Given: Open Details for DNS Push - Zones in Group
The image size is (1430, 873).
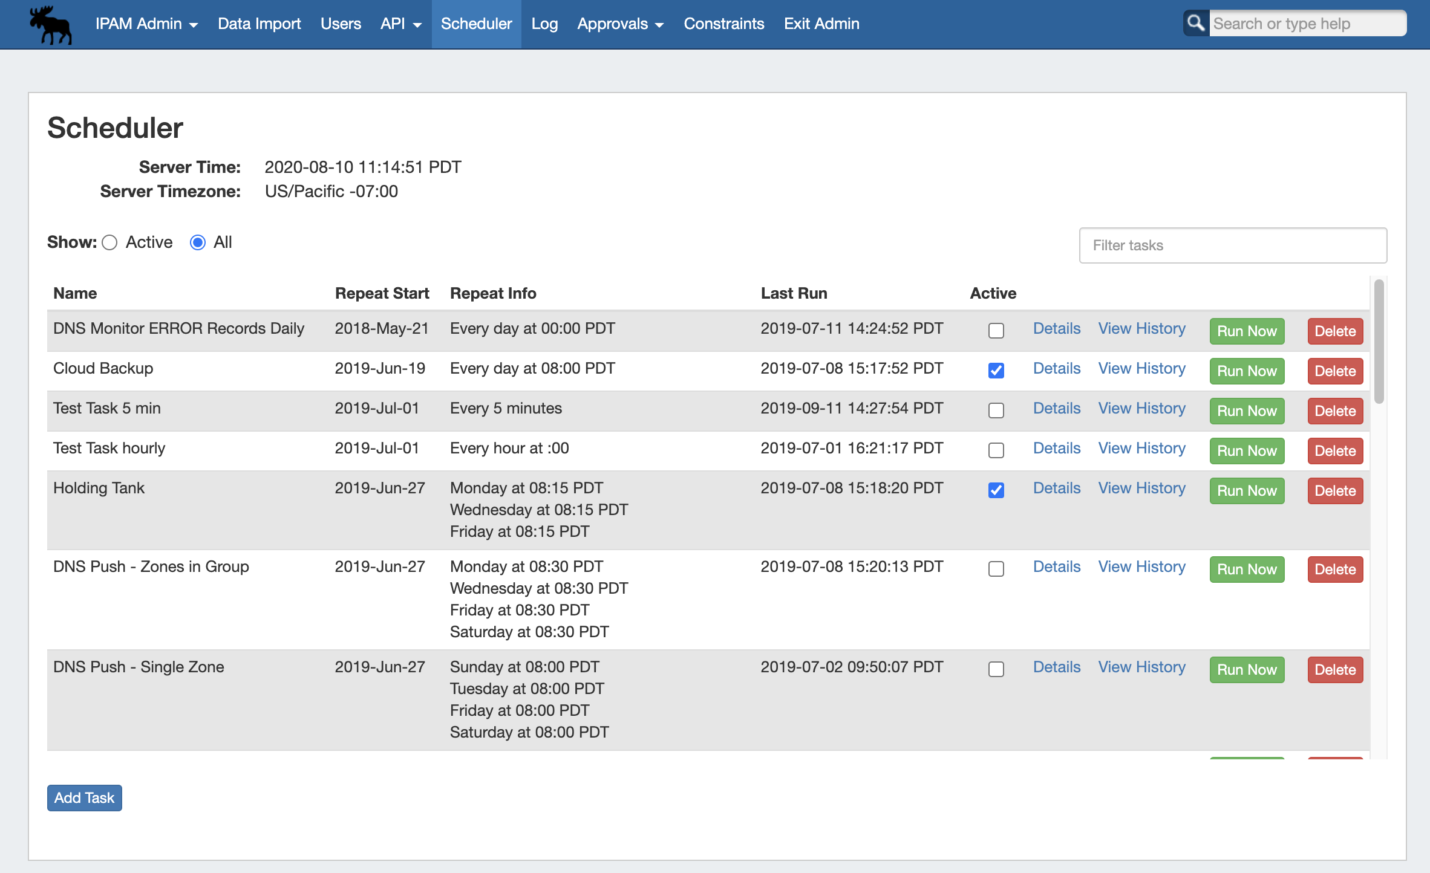Looking at the screenshot, I should click(x=1056, y=566).
